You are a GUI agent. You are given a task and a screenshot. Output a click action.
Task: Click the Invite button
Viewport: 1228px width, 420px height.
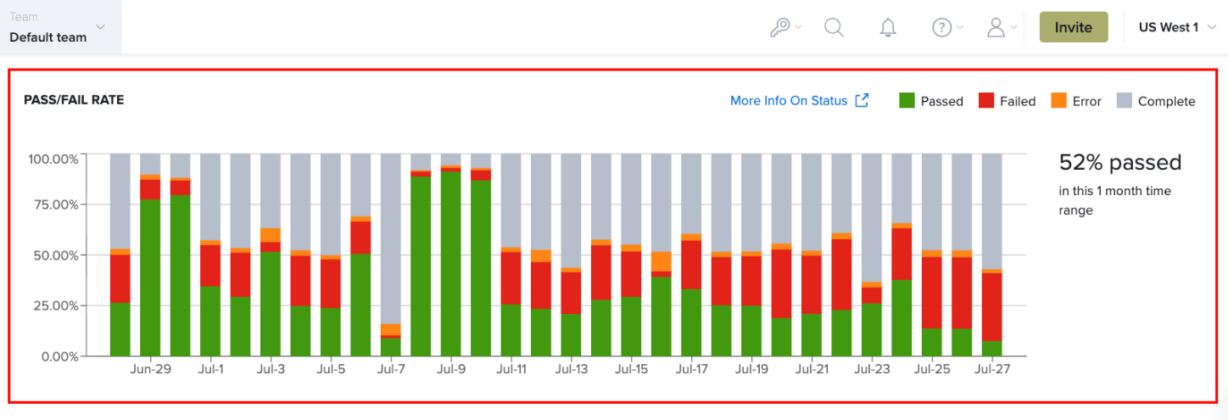(1074, 27)
